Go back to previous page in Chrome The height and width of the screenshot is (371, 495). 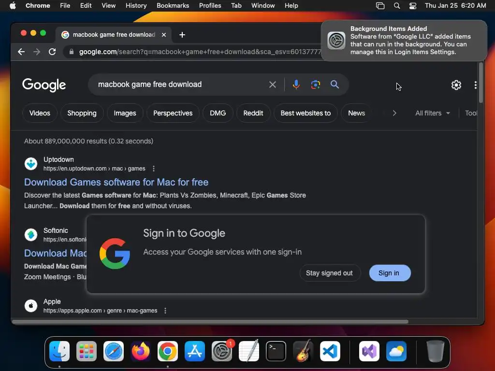21,52
